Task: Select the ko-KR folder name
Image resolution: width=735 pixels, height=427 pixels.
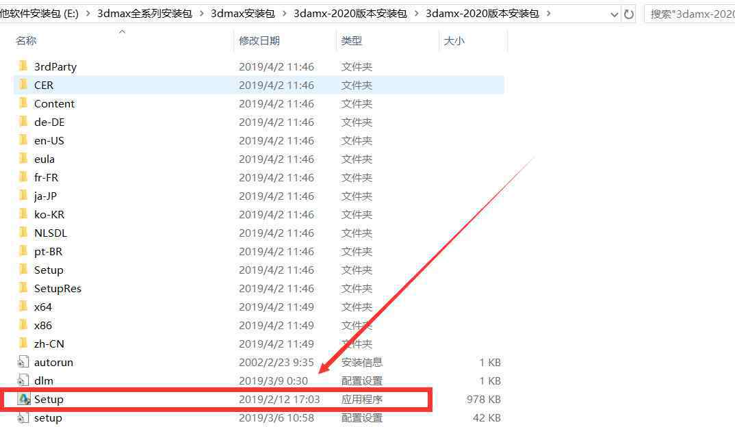Action: pyautogui.click(x=49, y=214)
